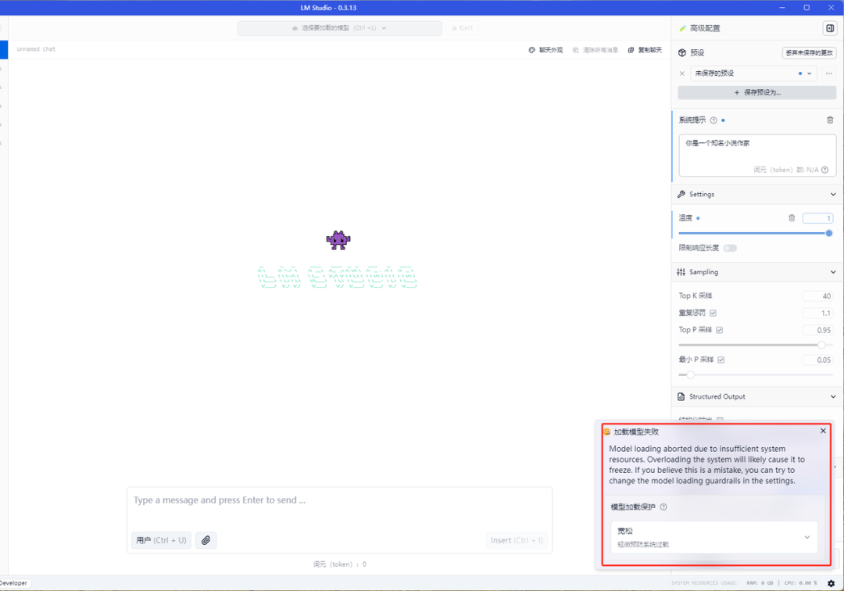Screen dimensions: 844x591
Task: Click the Settings wrench icon
Action: pos(681,195)
